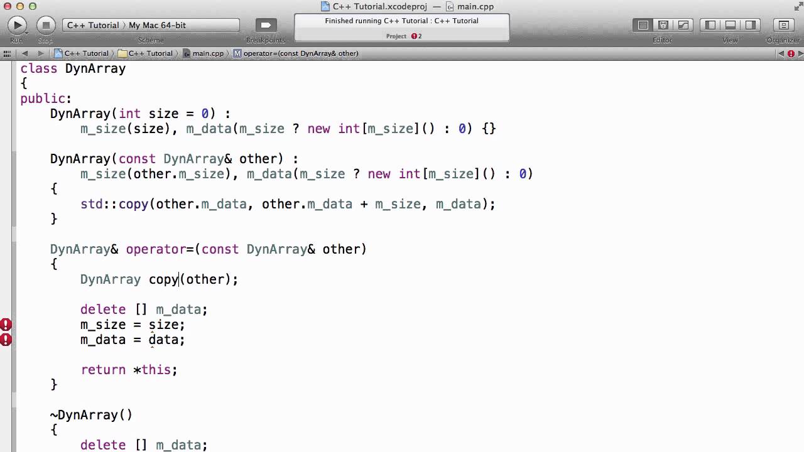Open the C++ Tutorial scheme selector
This screenshot has width=804, height=452.
[x=92, y=25]
